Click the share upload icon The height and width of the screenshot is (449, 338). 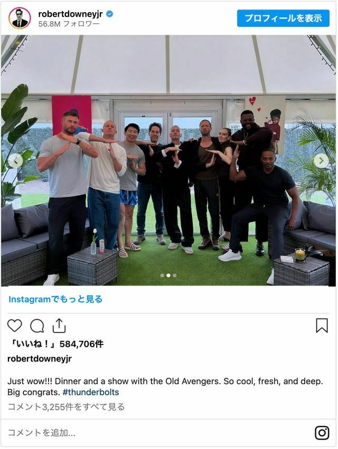(59, 326)
